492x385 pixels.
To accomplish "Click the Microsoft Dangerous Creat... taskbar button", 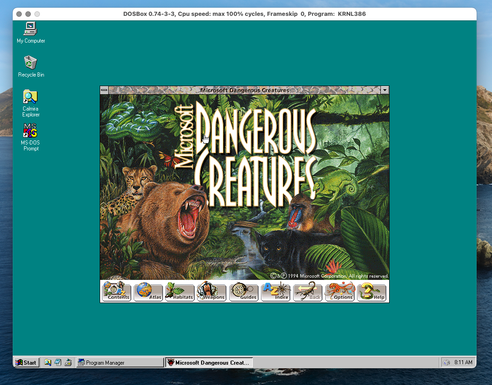I will pyautogui.click(x=209, y=362).
